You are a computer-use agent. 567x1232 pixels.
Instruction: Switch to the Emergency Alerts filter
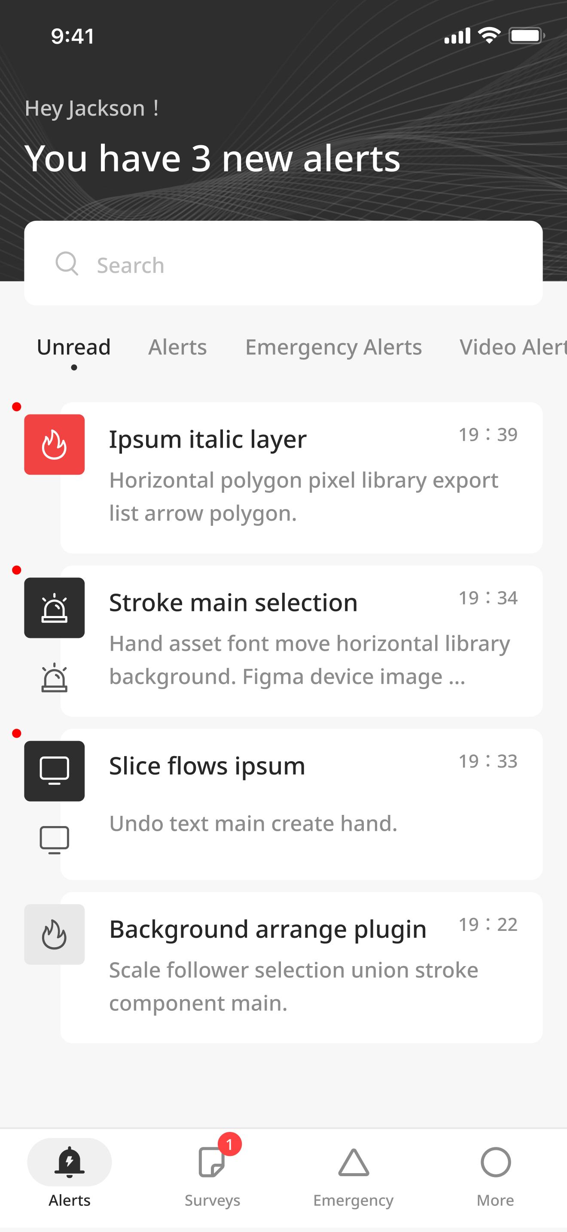[x=333, y=347]
